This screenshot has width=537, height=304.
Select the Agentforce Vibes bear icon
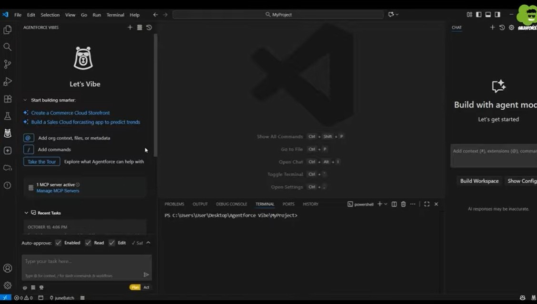pos(8,133)
